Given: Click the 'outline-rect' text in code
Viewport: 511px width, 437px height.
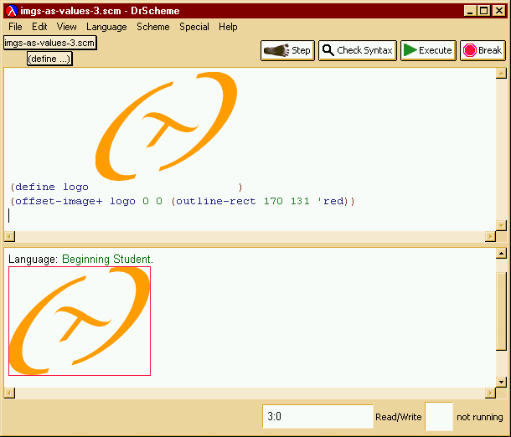Looking at the screenshot, I should tap(216, 201).
